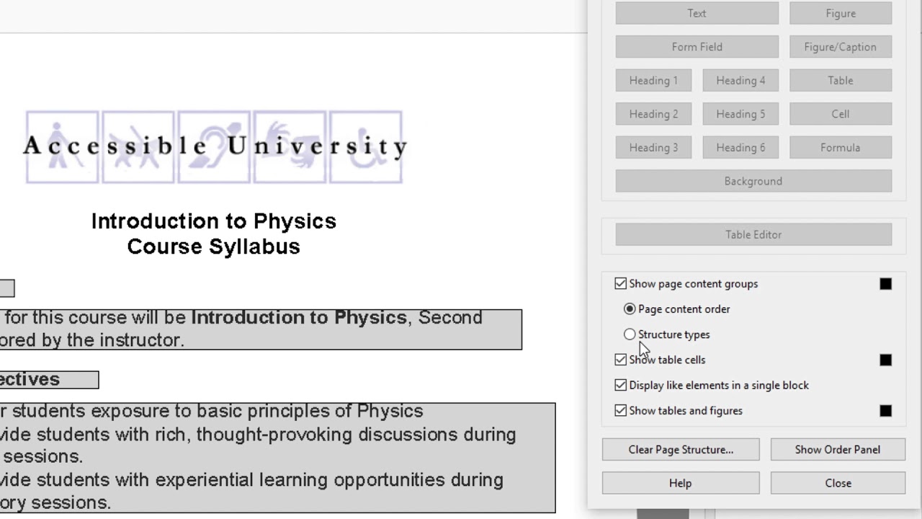The image size is (922, 519).
Task: Tag selection as Heading 1
Action: click(x=653, y=80)
